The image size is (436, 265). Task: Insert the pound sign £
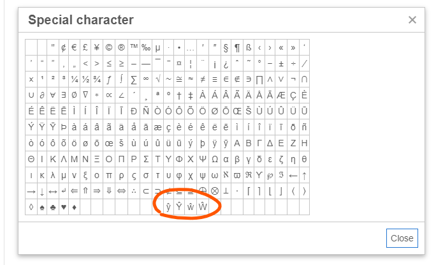[x=86, y=47]
